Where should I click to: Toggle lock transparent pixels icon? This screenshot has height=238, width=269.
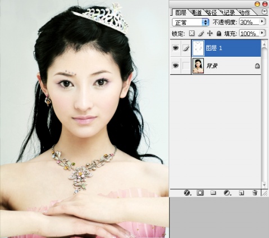coord(192,33)
